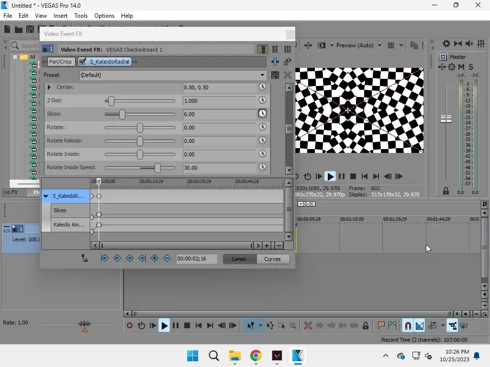The height and width of the screenshot is (367, 490).
Task: Select the Pan/Crop chain button
Action: point(60,62)
